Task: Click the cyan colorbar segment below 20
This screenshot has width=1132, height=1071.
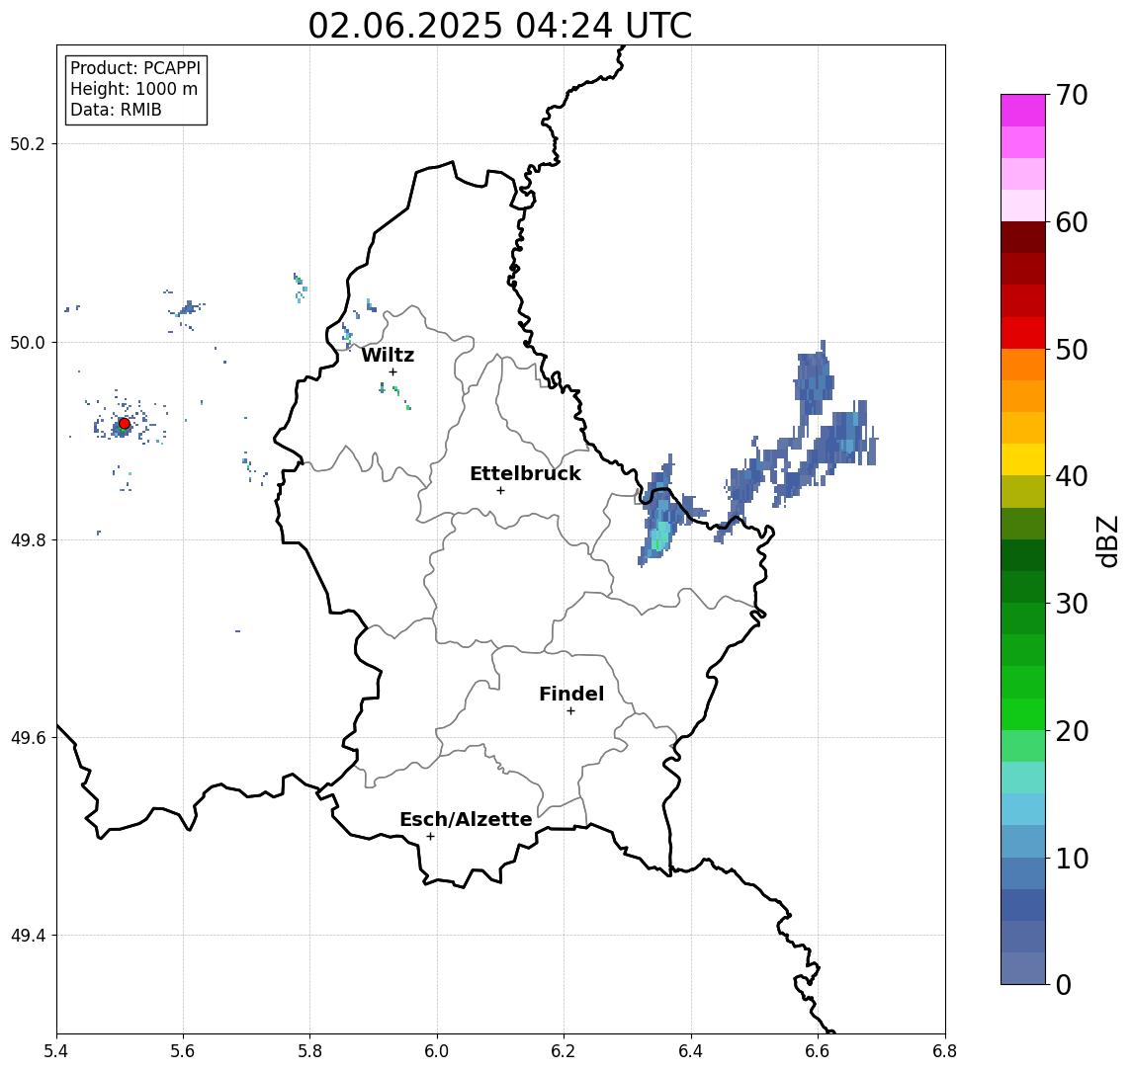Action: pos(1023,778)
